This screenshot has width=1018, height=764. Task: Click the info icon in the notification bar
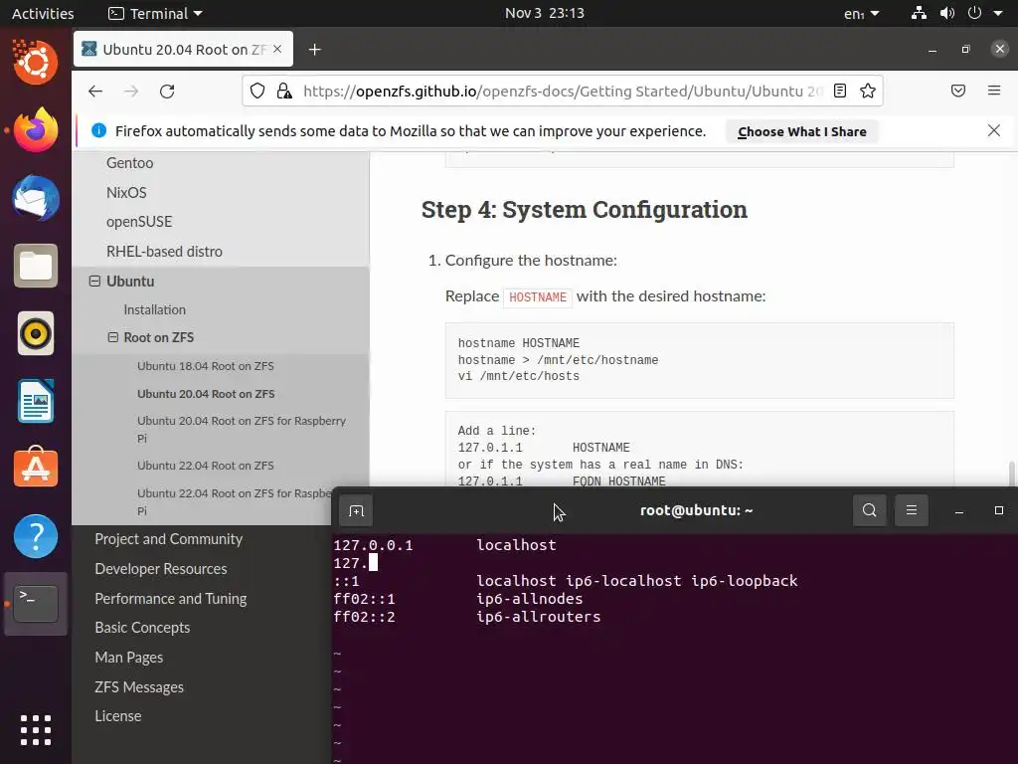98,130
